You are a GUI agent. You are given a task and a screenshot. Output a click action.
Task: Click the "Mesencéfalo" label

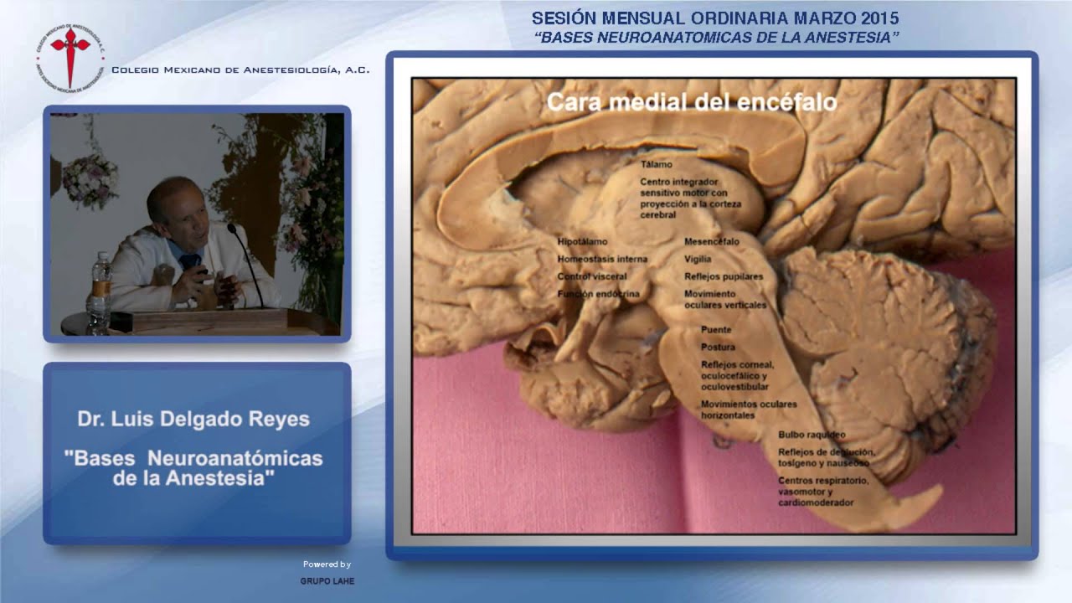(x=711, y=241)
